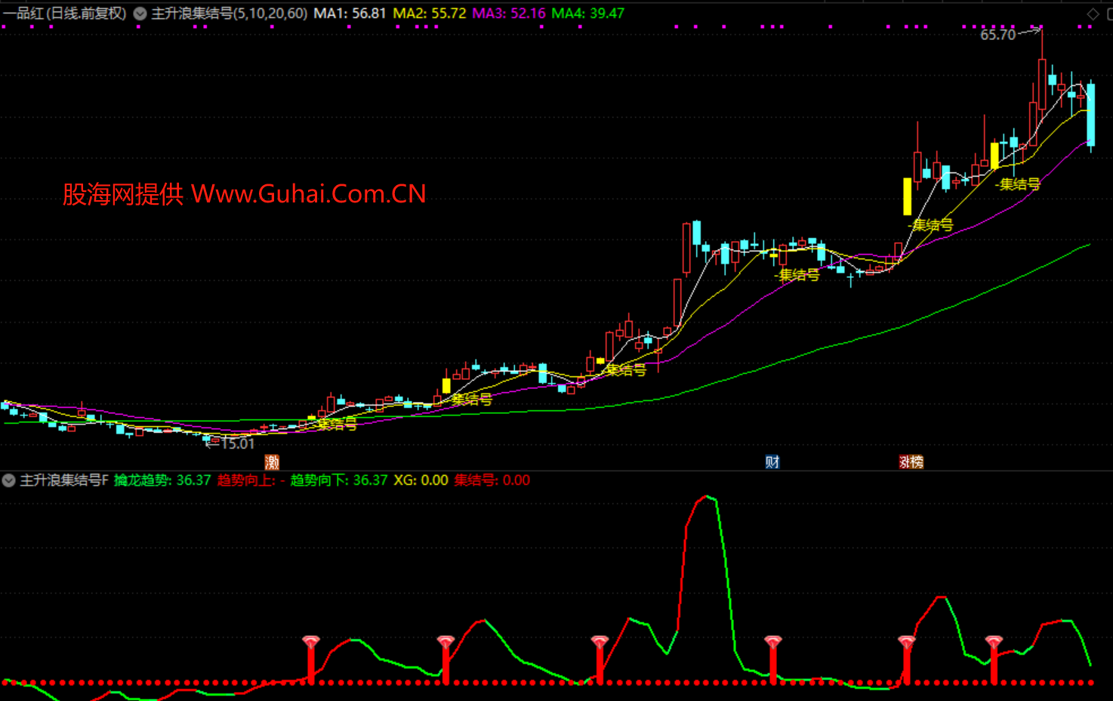1113x701 pixels.
Task: Click the yellow MA2: 55.72 value
Action: coord(430,14)
